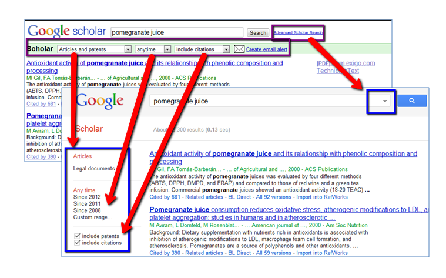This screenshot has height=278, width=446.
Task: Click BL Direct link on second result
Action: click(x=240, y=253)
